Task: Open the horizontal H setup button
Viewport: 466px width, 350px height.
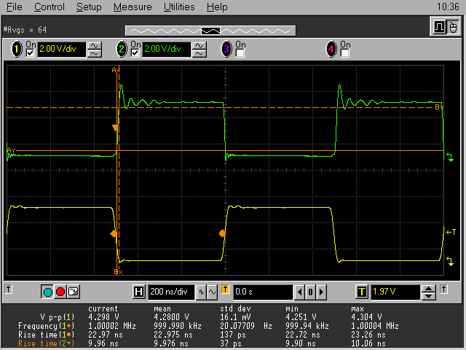Action: [x=138, y=292]
